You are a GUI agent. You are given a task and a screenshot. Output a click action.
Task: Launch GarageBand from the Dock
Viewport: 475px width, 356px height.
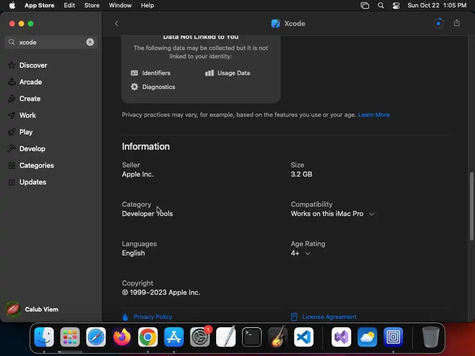coord(278,337)
